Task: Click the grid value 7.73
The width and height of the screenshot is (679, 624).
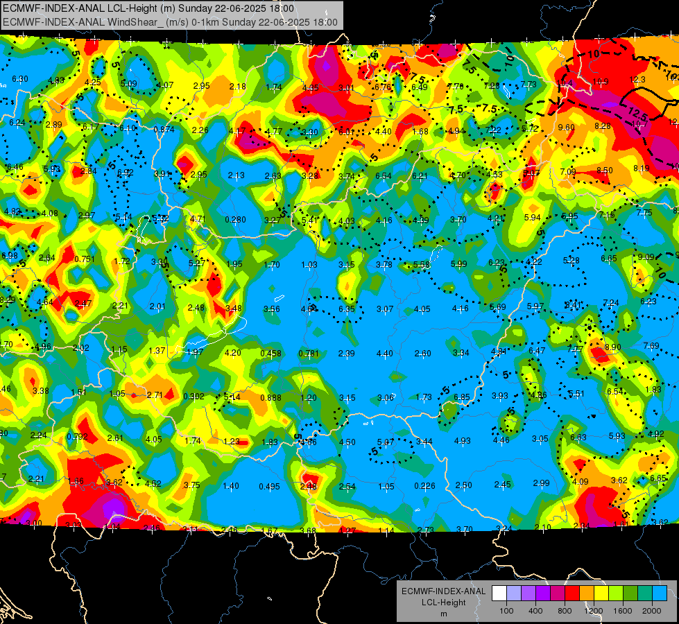Action: 528,85
